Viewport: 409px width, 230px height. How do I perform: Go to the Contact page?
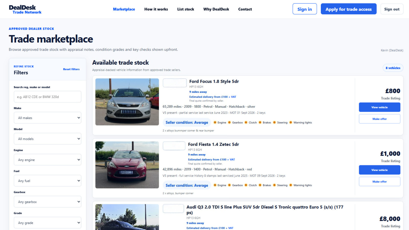pyautogui.click(x=245, y=9)
